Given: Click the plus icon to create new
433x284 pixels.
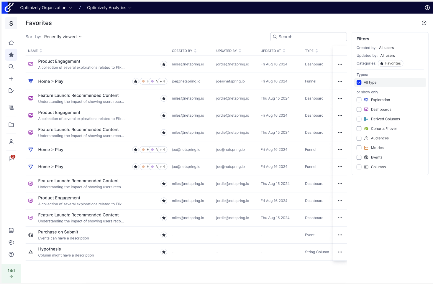Looking at the screenshot, I should click(x=11, y=79).
